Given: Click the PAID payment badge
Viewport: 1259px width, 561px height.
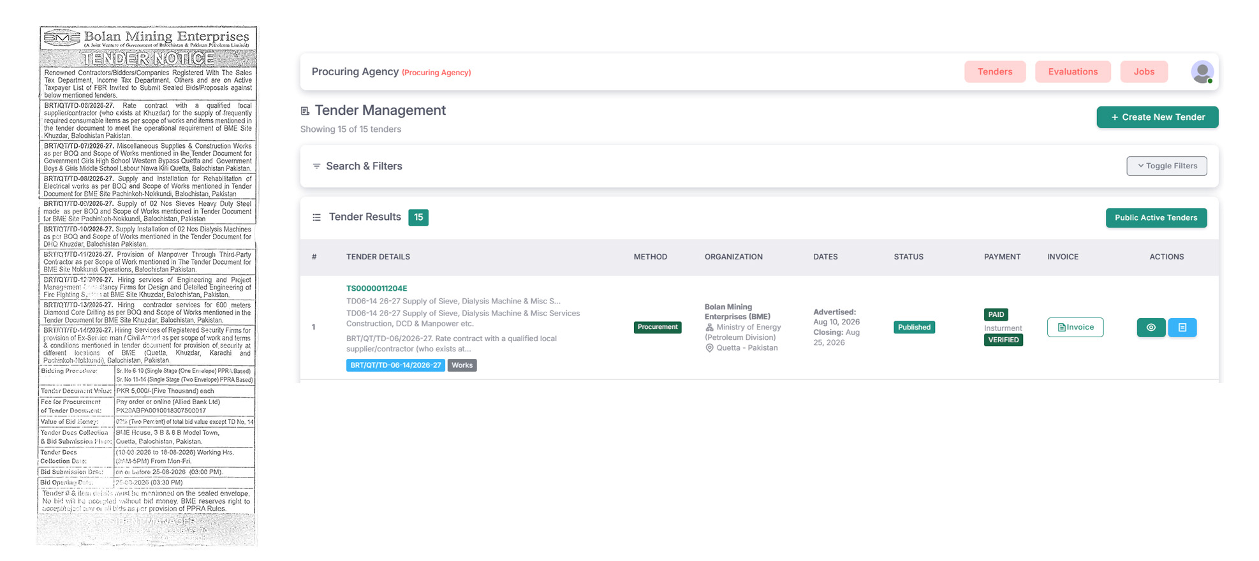Looking at the screenshot, I should (996, 314).
